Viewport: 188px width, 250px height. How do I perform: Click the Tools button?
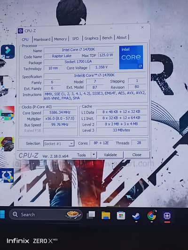pyautogui.click(x=81, y=155)
